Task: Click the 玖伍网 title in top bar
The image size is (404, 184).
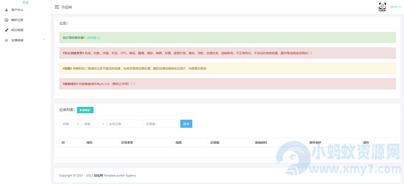Action: point(67,7)
